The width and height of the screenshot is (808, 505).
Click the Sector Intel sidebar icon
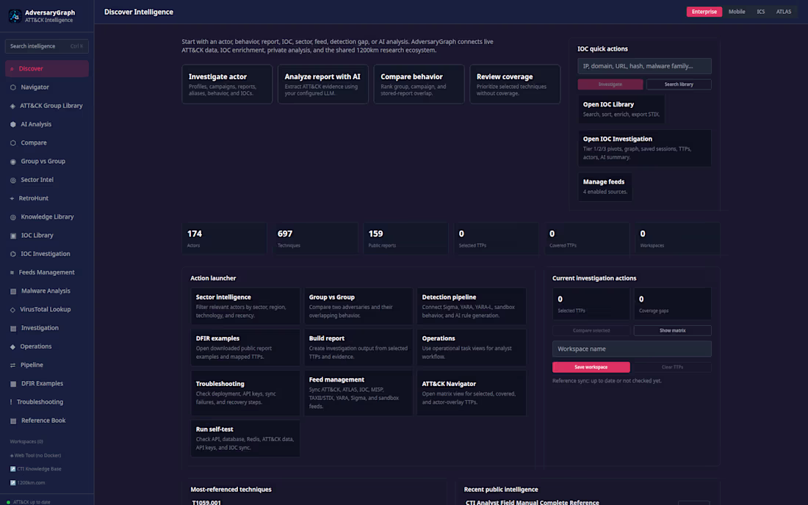pos(13,180)
